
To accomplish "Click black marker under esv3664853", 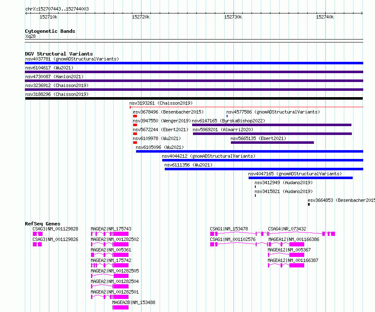I will click(309, 204).
